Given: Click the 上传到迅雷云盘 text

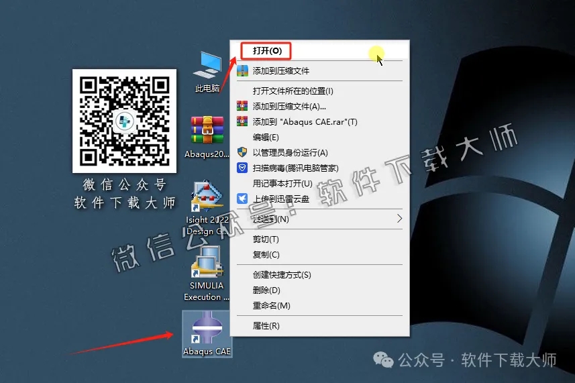Looking at the screenshot, I should point(281,199).
